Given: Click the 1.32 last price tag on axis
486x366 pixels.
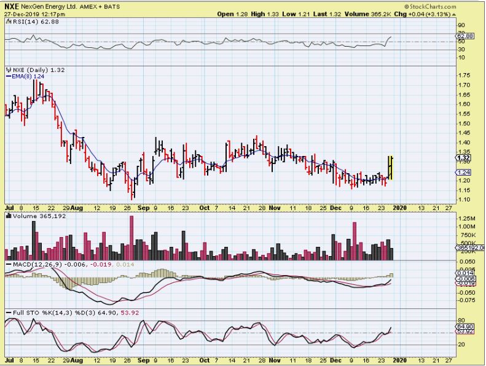Looking at the screenshot, I should coord(463,158).
